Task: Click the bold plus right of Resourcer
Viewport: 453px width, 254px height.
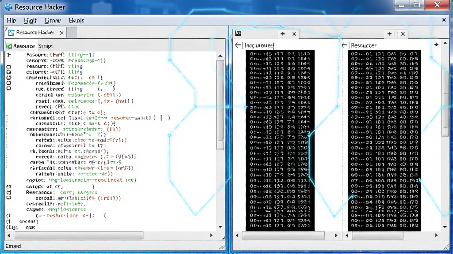Action: click(436, 45)
